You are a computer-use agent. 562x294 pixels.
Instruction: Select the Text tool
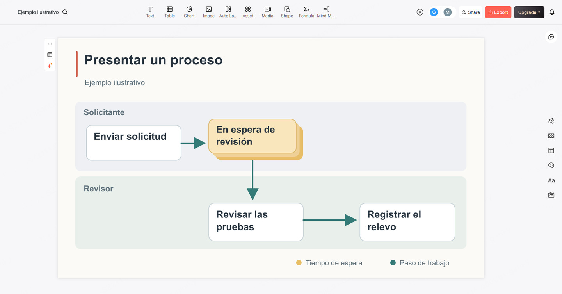[150, 12]
